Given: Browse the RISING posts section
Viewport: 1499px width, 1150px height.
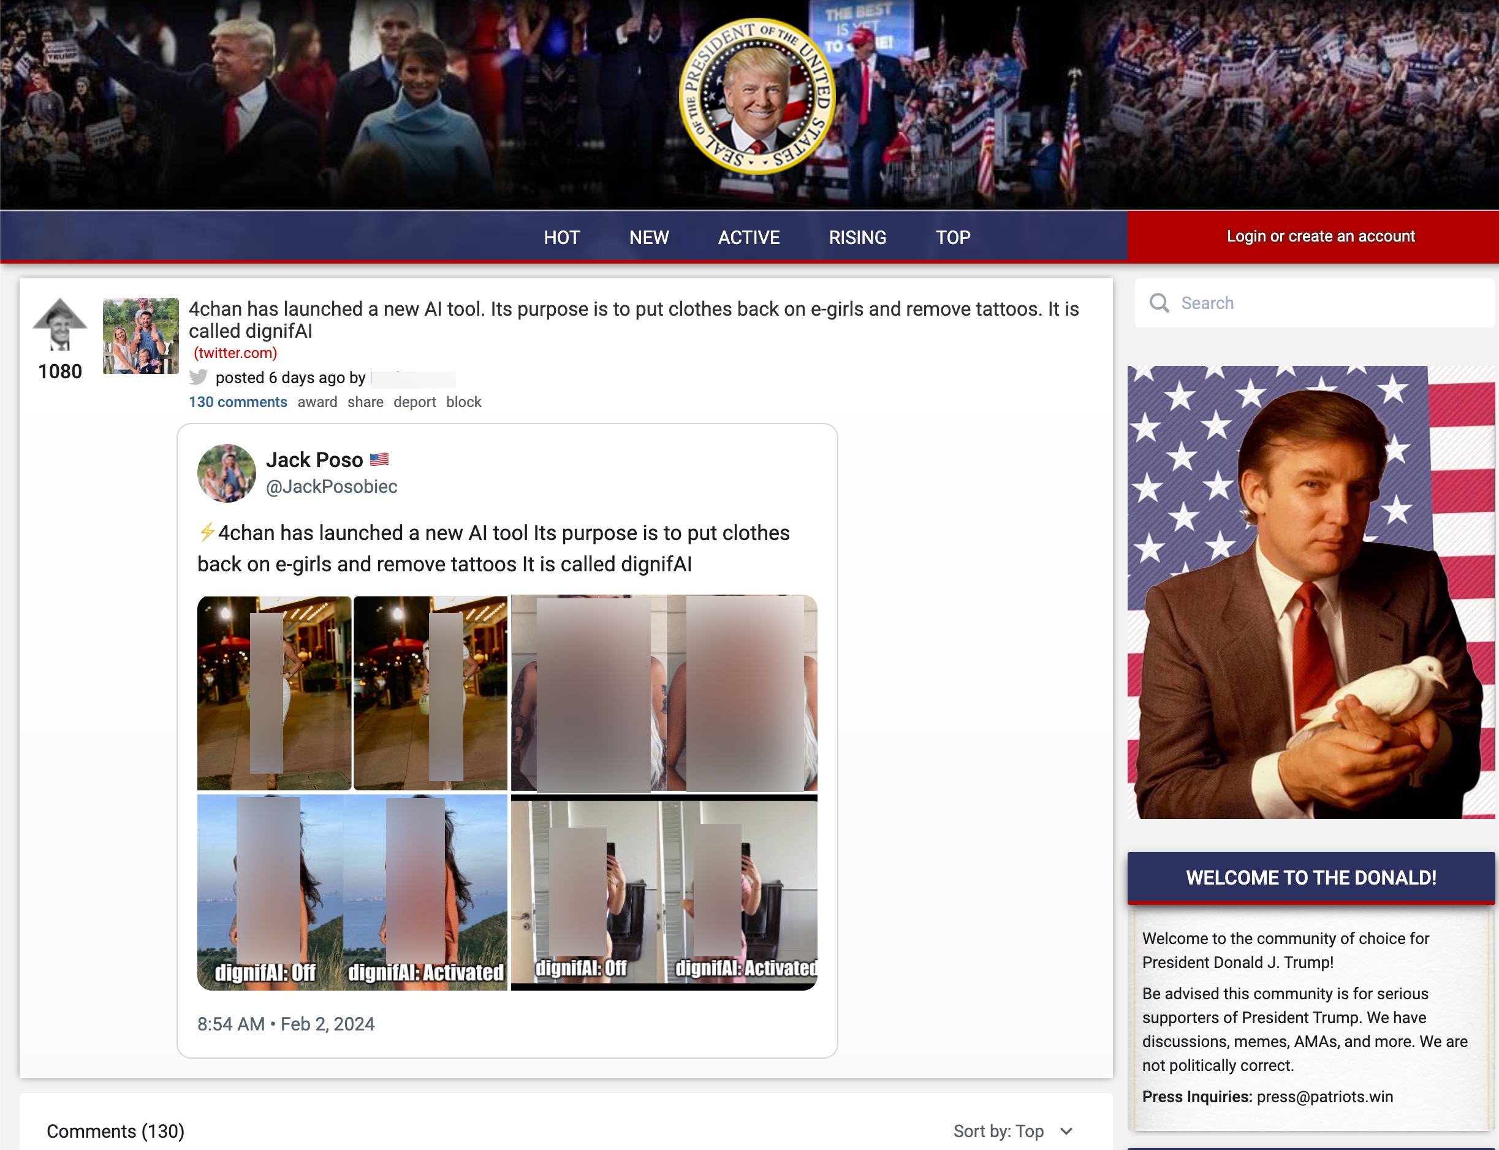Looking at the screenshot, I should [857, 237].
